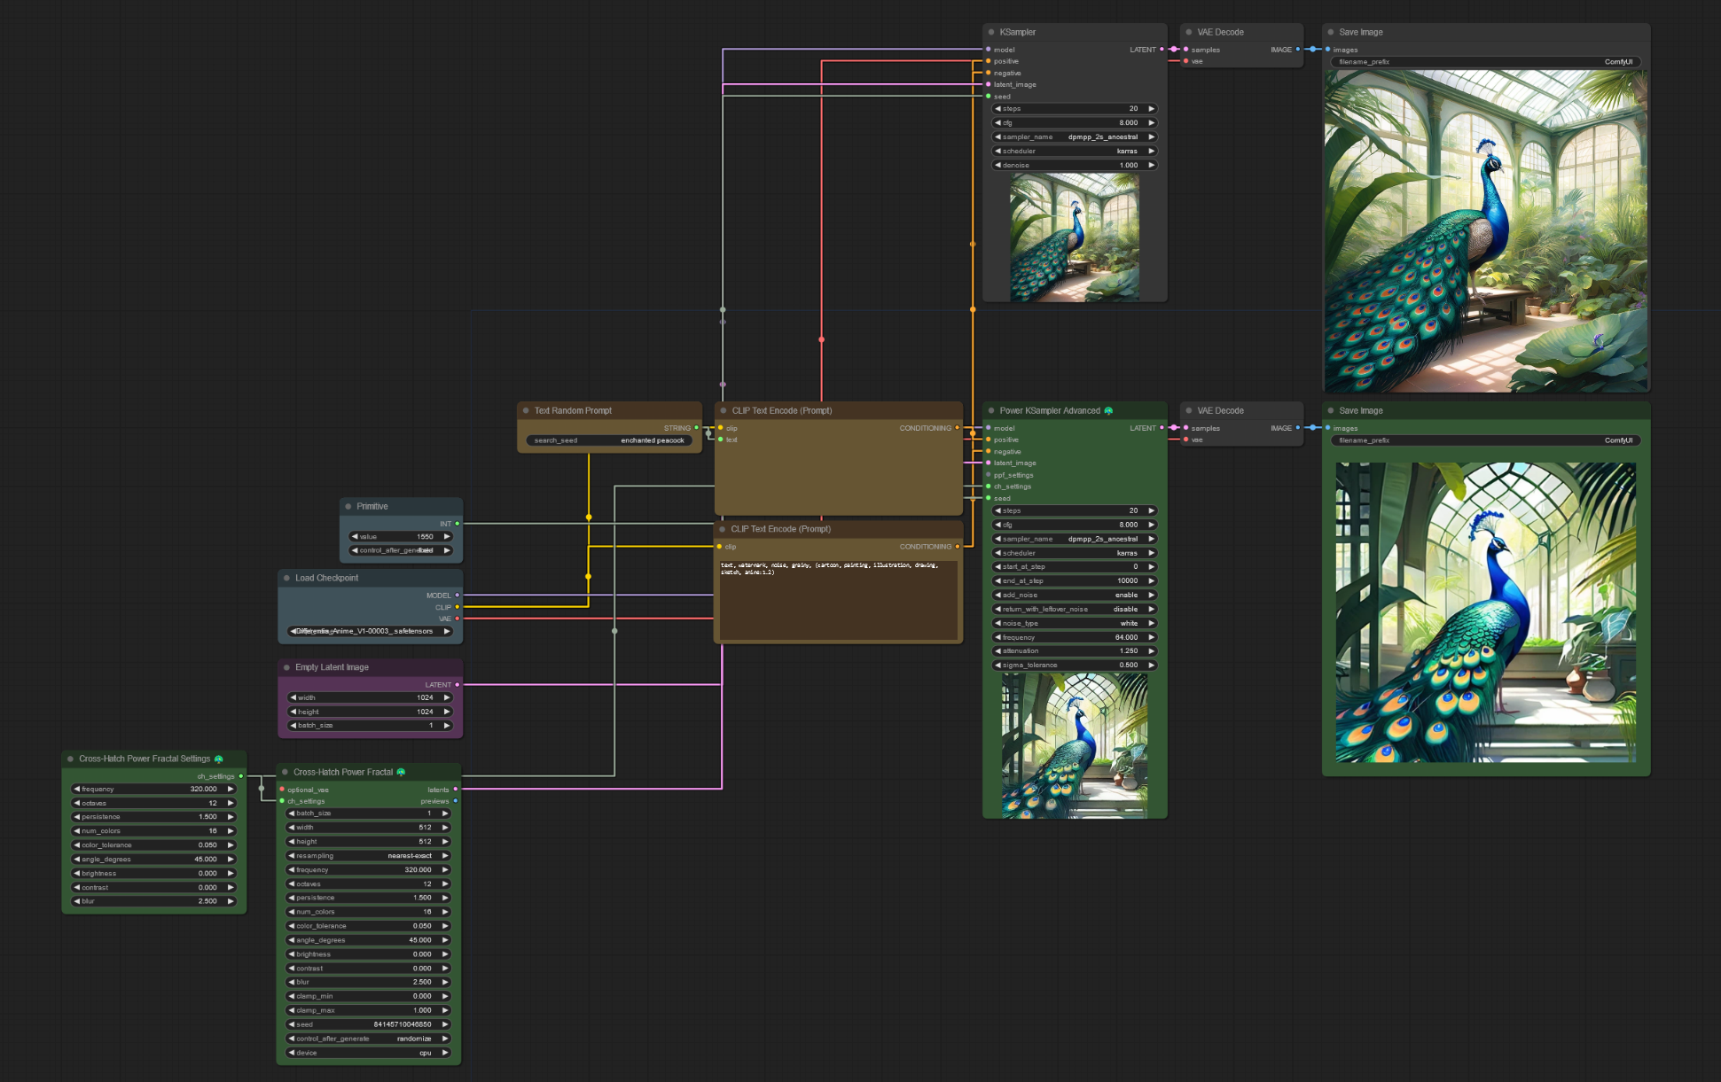Click the left arrow to decrease Empty Latent width
1721x1082 pixels.
(x=293, y=697)
